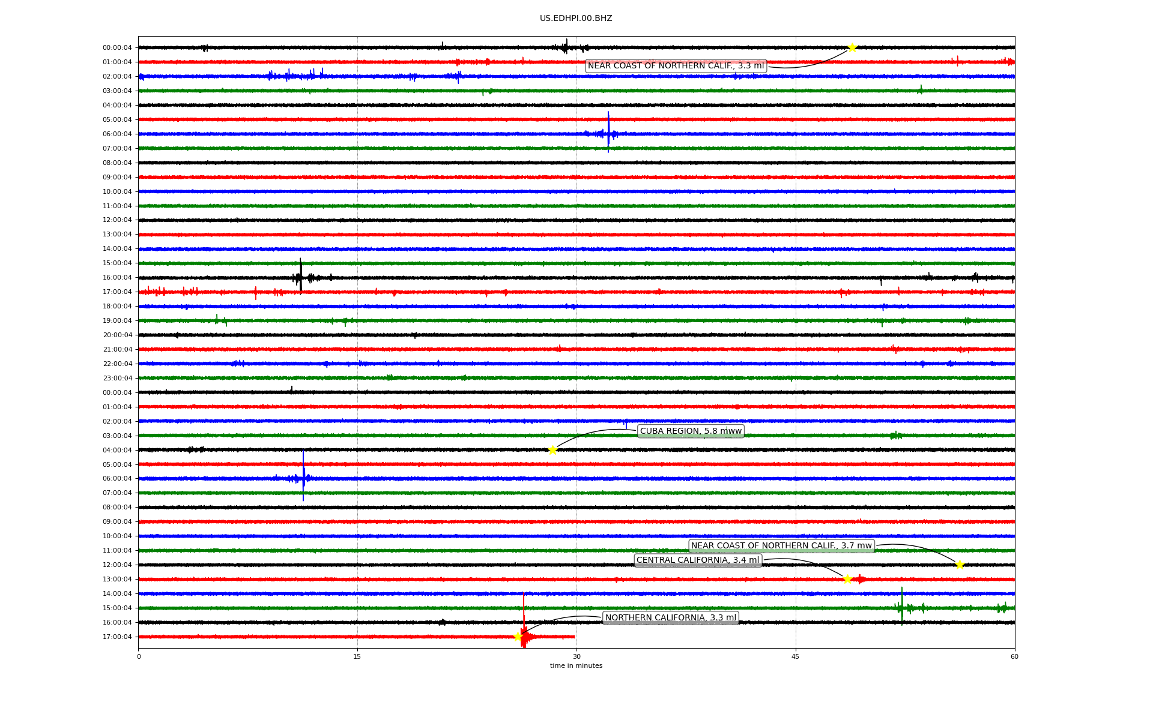Click the NEAR COAST 3.3 ml annotation box
This screenshot has width=1153, height=720.
click(x=676, y=66)
